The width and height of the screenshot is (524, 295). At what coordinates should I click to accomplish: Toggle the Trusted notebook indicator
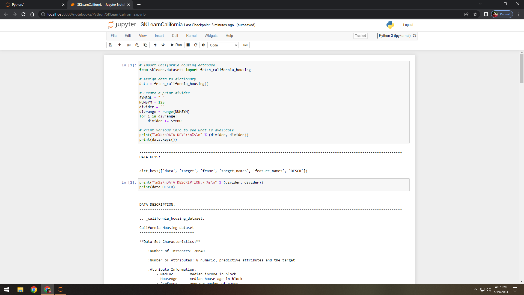(x=360, y=36)
